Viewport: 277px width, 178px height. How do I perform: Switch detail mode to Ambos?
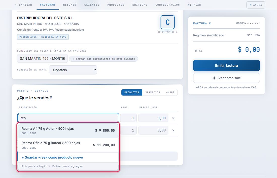pos(170,93)
